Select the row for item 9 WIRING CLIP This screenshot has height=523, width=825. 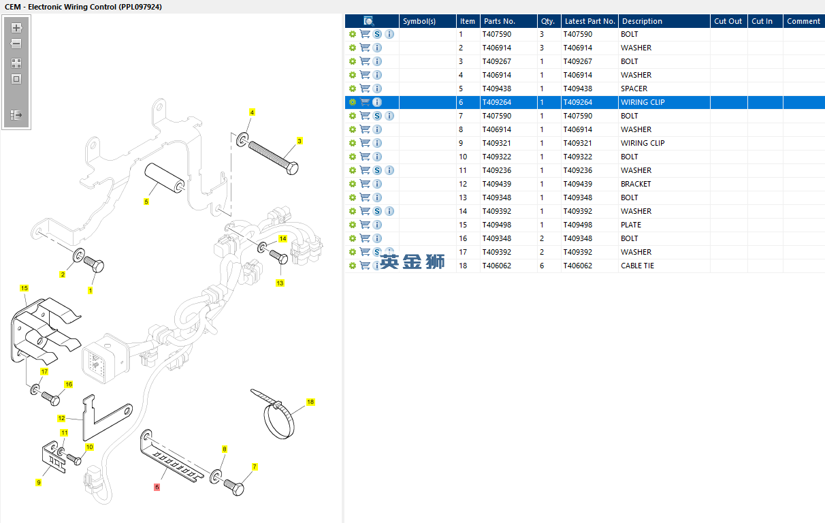click(579, 143)
